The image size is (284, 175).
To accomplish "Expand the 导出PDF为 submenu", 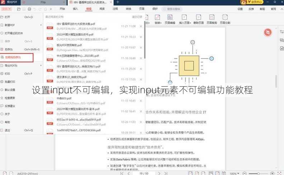I will click(22, 65).
